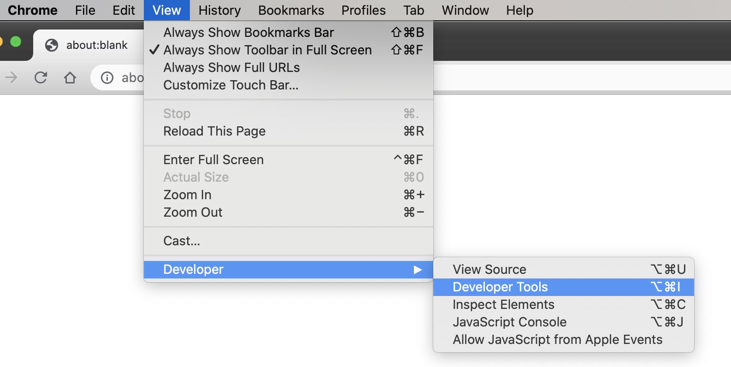Open Developer Tools from submenu
Screen dimensions: 731x367
[x=564, y=287]
